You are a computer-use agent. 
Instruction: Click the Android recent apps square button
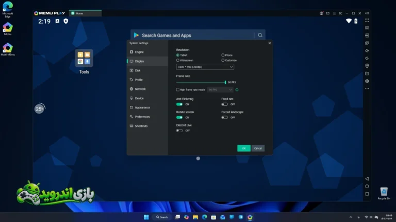coord(367,194)
